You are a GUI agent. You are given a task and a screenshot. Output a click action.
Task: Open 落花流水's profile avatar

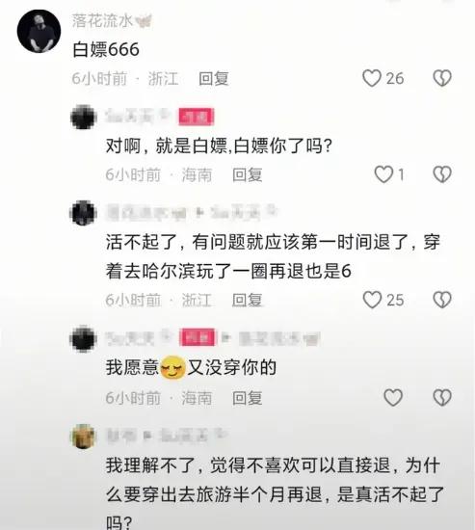pos(39,31)
